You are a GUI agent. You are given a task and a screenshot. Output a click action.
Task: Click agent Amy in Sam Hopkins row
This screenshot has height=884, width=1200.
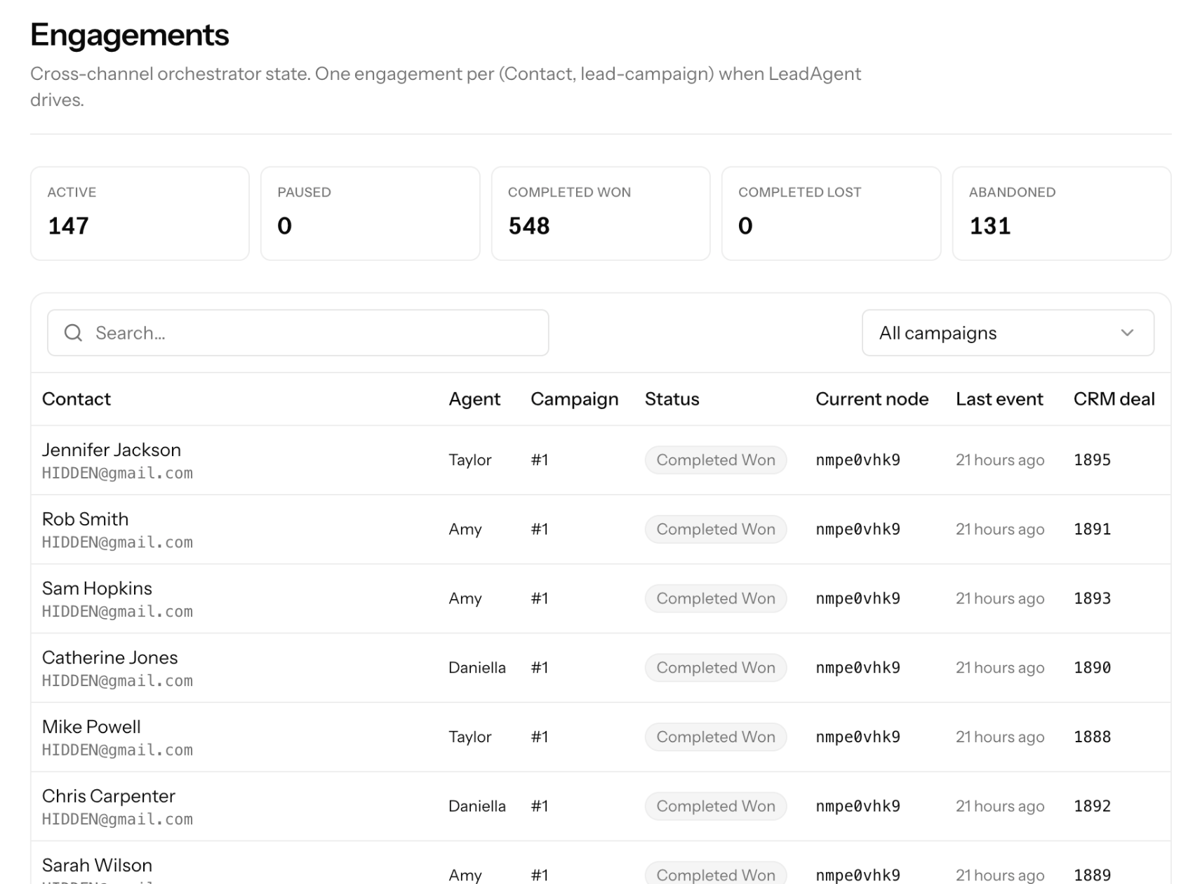pyautogui.click(x=465, y=599)
